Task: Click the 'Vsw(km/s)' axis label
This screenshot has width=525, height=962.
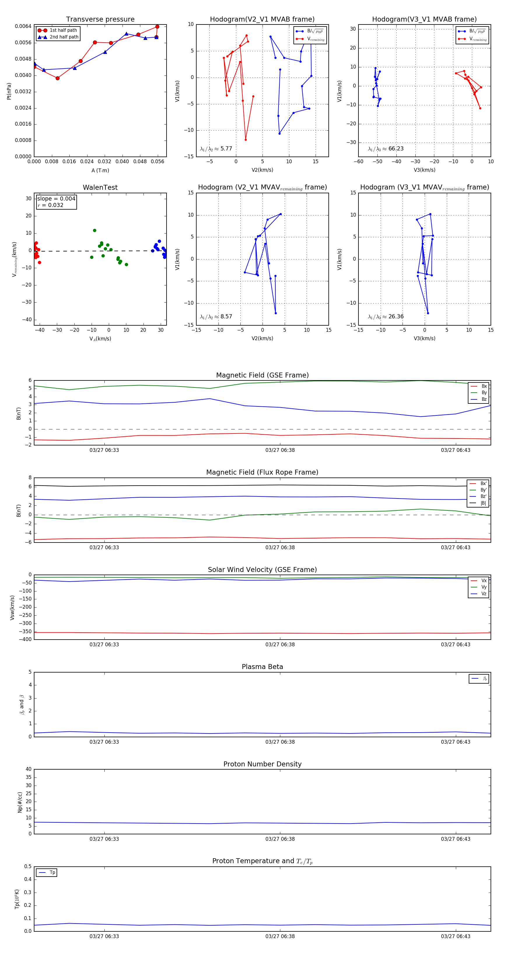Action: (12, 608)
